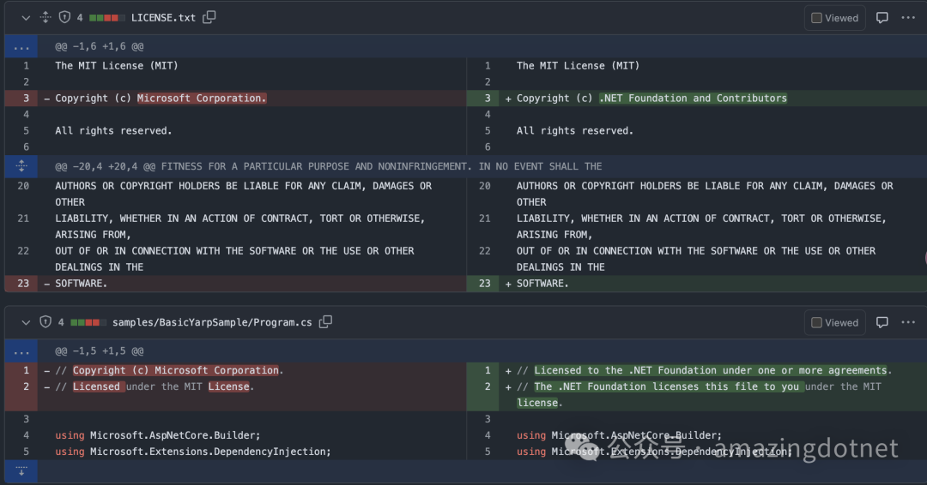Click the added "Licensed to the .NET Foundation" line
The image size is (927, 485).
point(704,370)
